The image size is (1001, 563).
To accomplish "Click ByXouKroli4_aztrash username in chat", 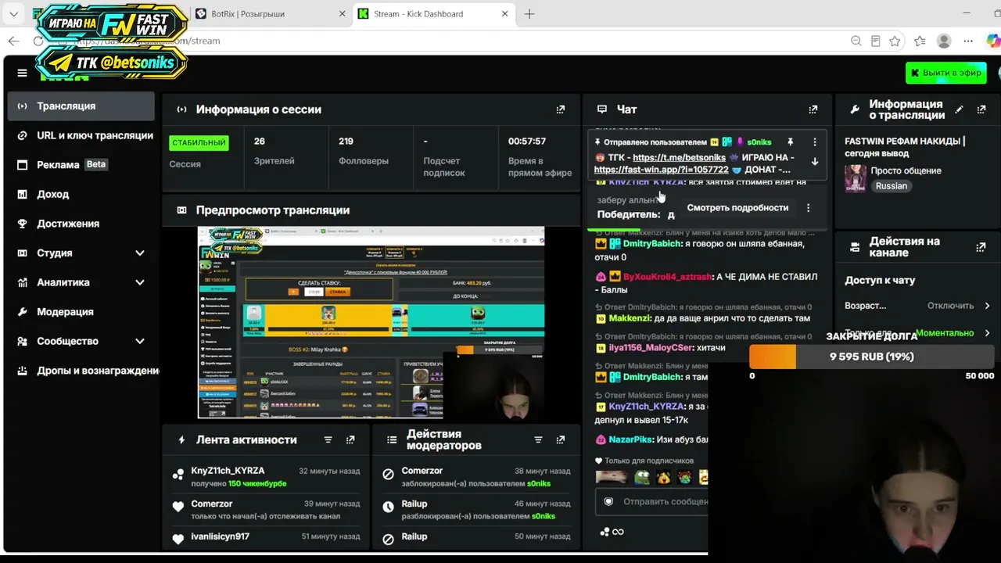I will [x=667, y=277].
